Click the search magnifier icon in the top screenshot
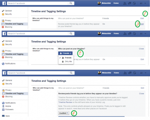This screenshot has width=150, height=120. 71,3
